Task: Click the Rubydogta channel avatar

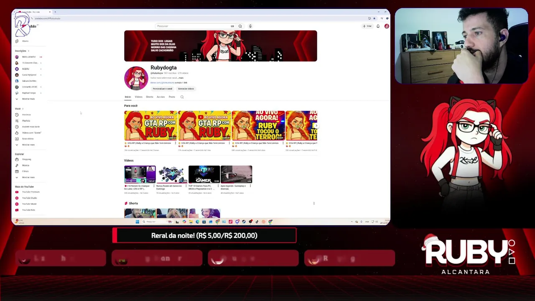Action: pos(136,78)
